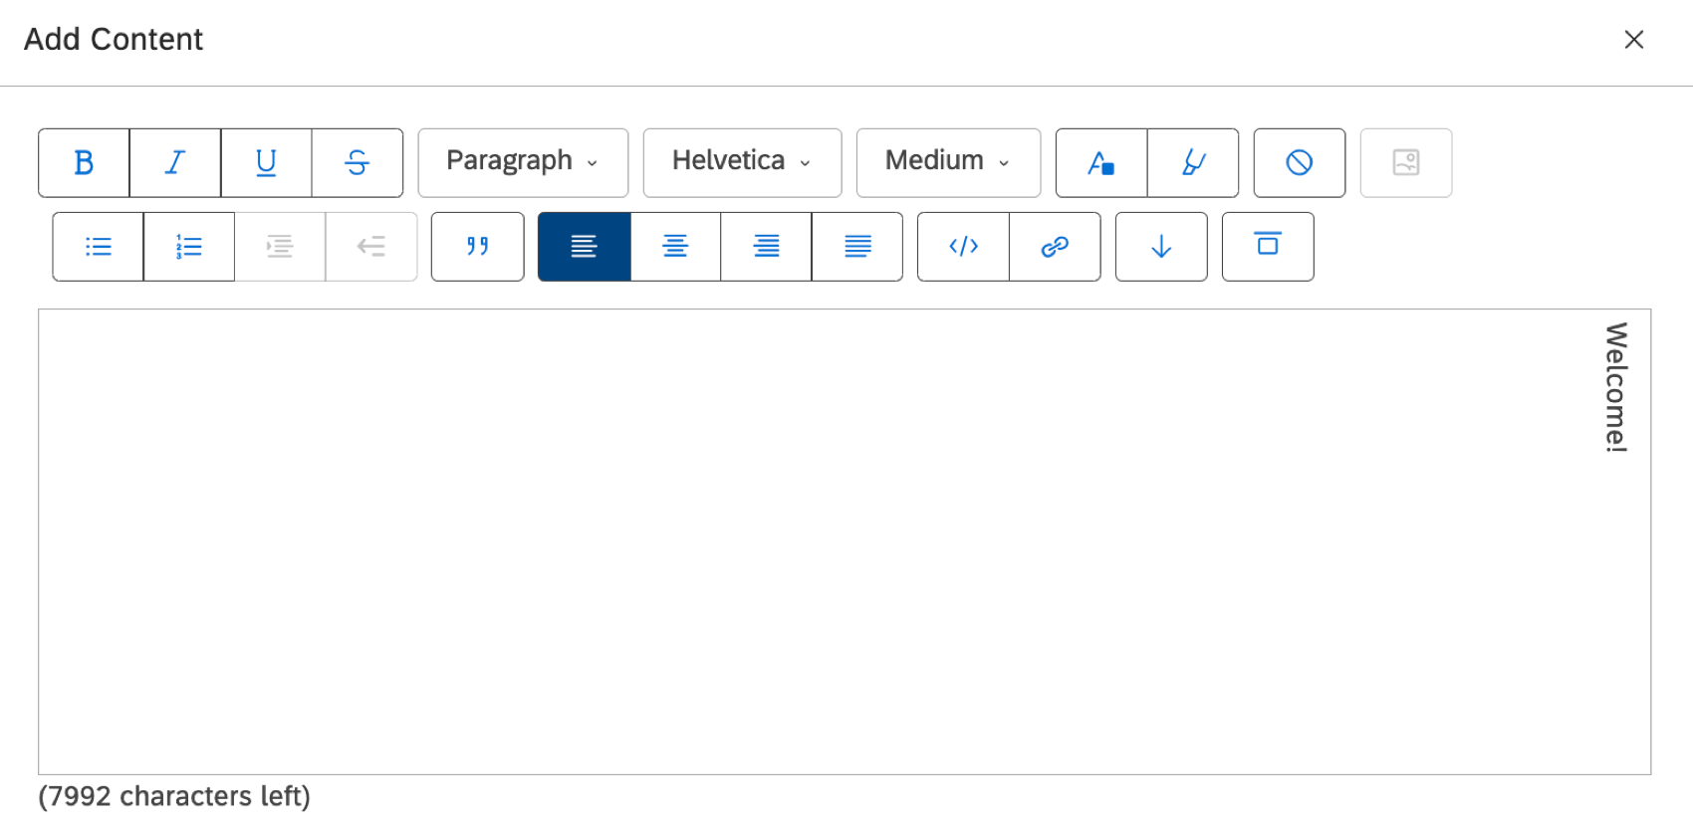The width and height of the screenshot is (1693, 822).
Task: Select left text alignment
Action: click(584, 247)
